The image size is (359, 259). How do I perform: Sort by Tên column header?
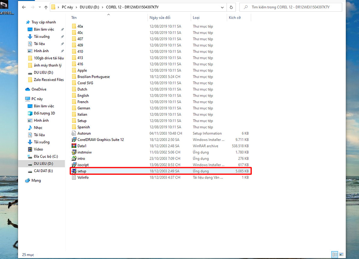point(74,18)
